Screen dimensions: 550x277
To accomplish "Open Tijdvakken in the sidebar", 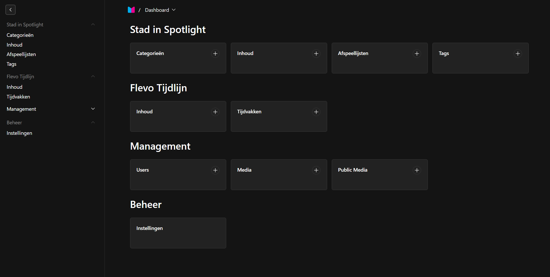I will 18,97.
